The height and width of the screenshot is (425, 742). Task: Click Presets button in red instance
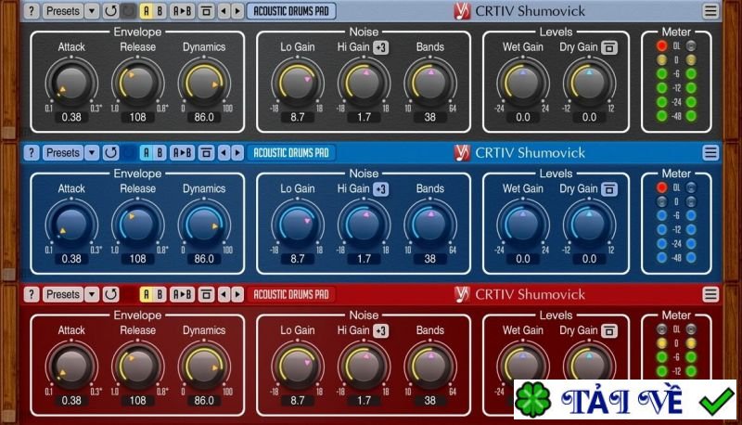click(62, 294)
